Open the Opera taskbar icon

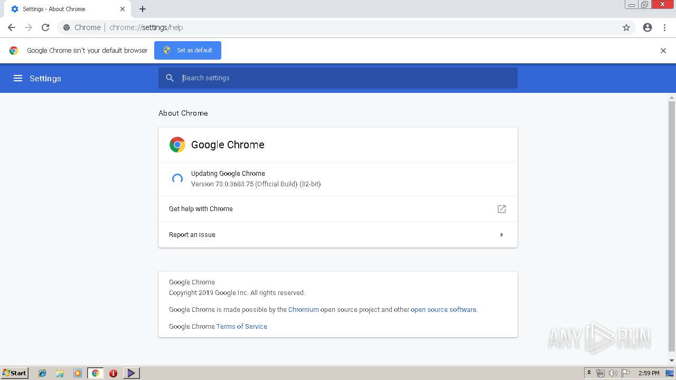tap(113, 373)
